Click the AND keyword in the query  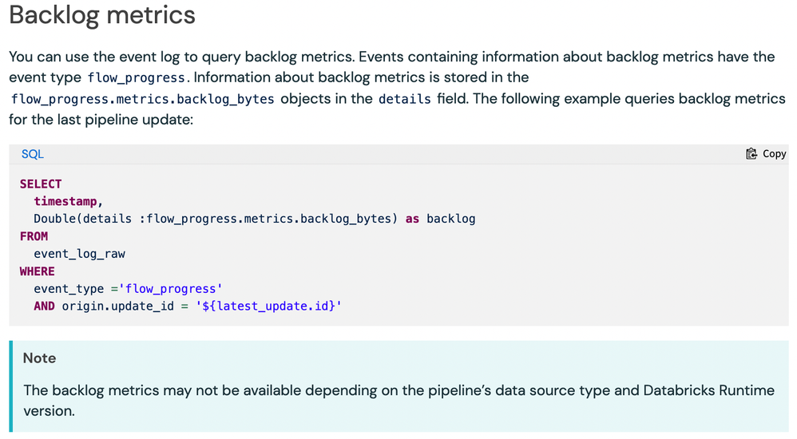point(44,307)
